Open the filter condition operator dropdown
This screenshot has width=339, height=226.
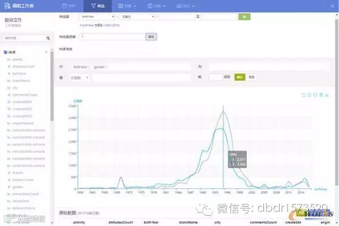tap(137, 16)
